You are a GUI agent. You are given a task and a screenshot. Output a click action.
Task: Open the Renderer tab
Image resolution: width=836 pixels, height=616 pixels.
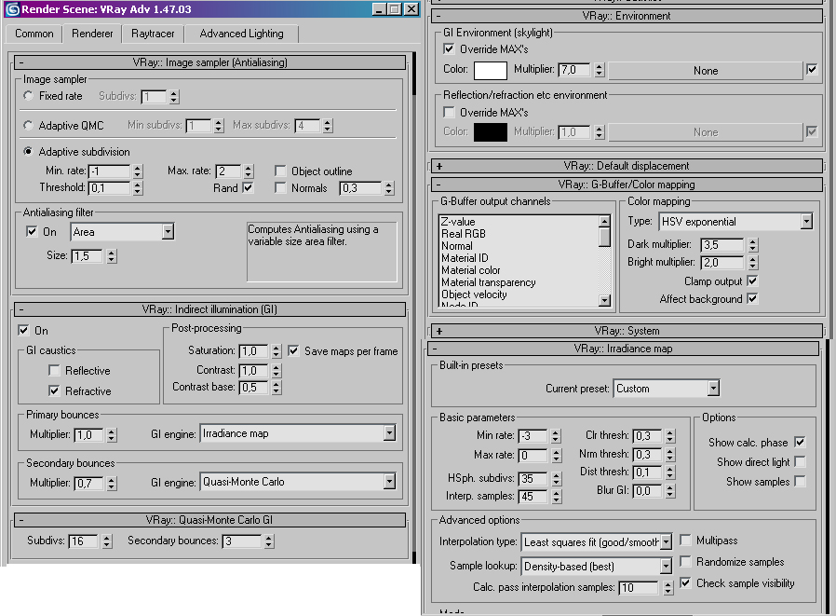click(92, 34)
